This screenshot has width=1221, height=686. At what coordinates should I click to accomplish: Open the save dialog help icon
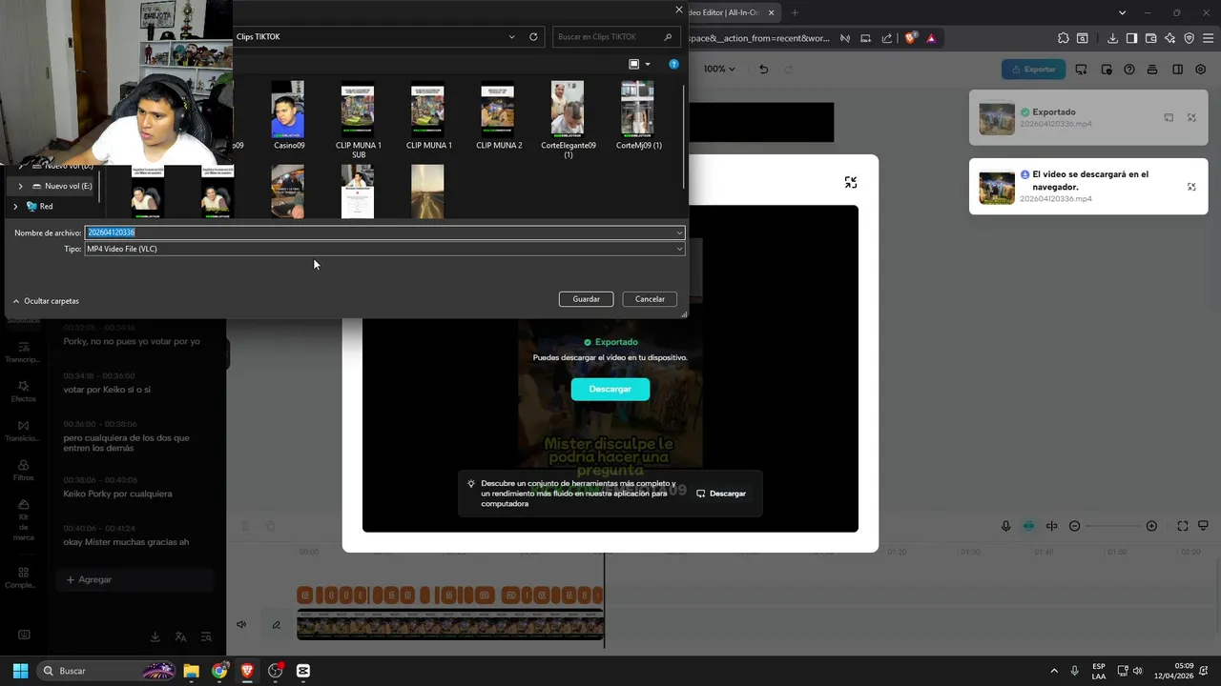[x=673, y=65]
